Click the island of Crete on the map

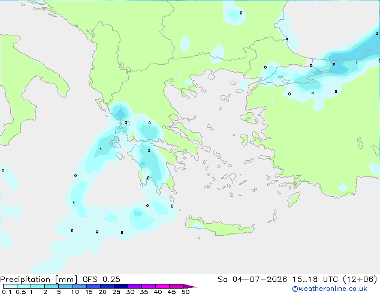click(219, 226)
